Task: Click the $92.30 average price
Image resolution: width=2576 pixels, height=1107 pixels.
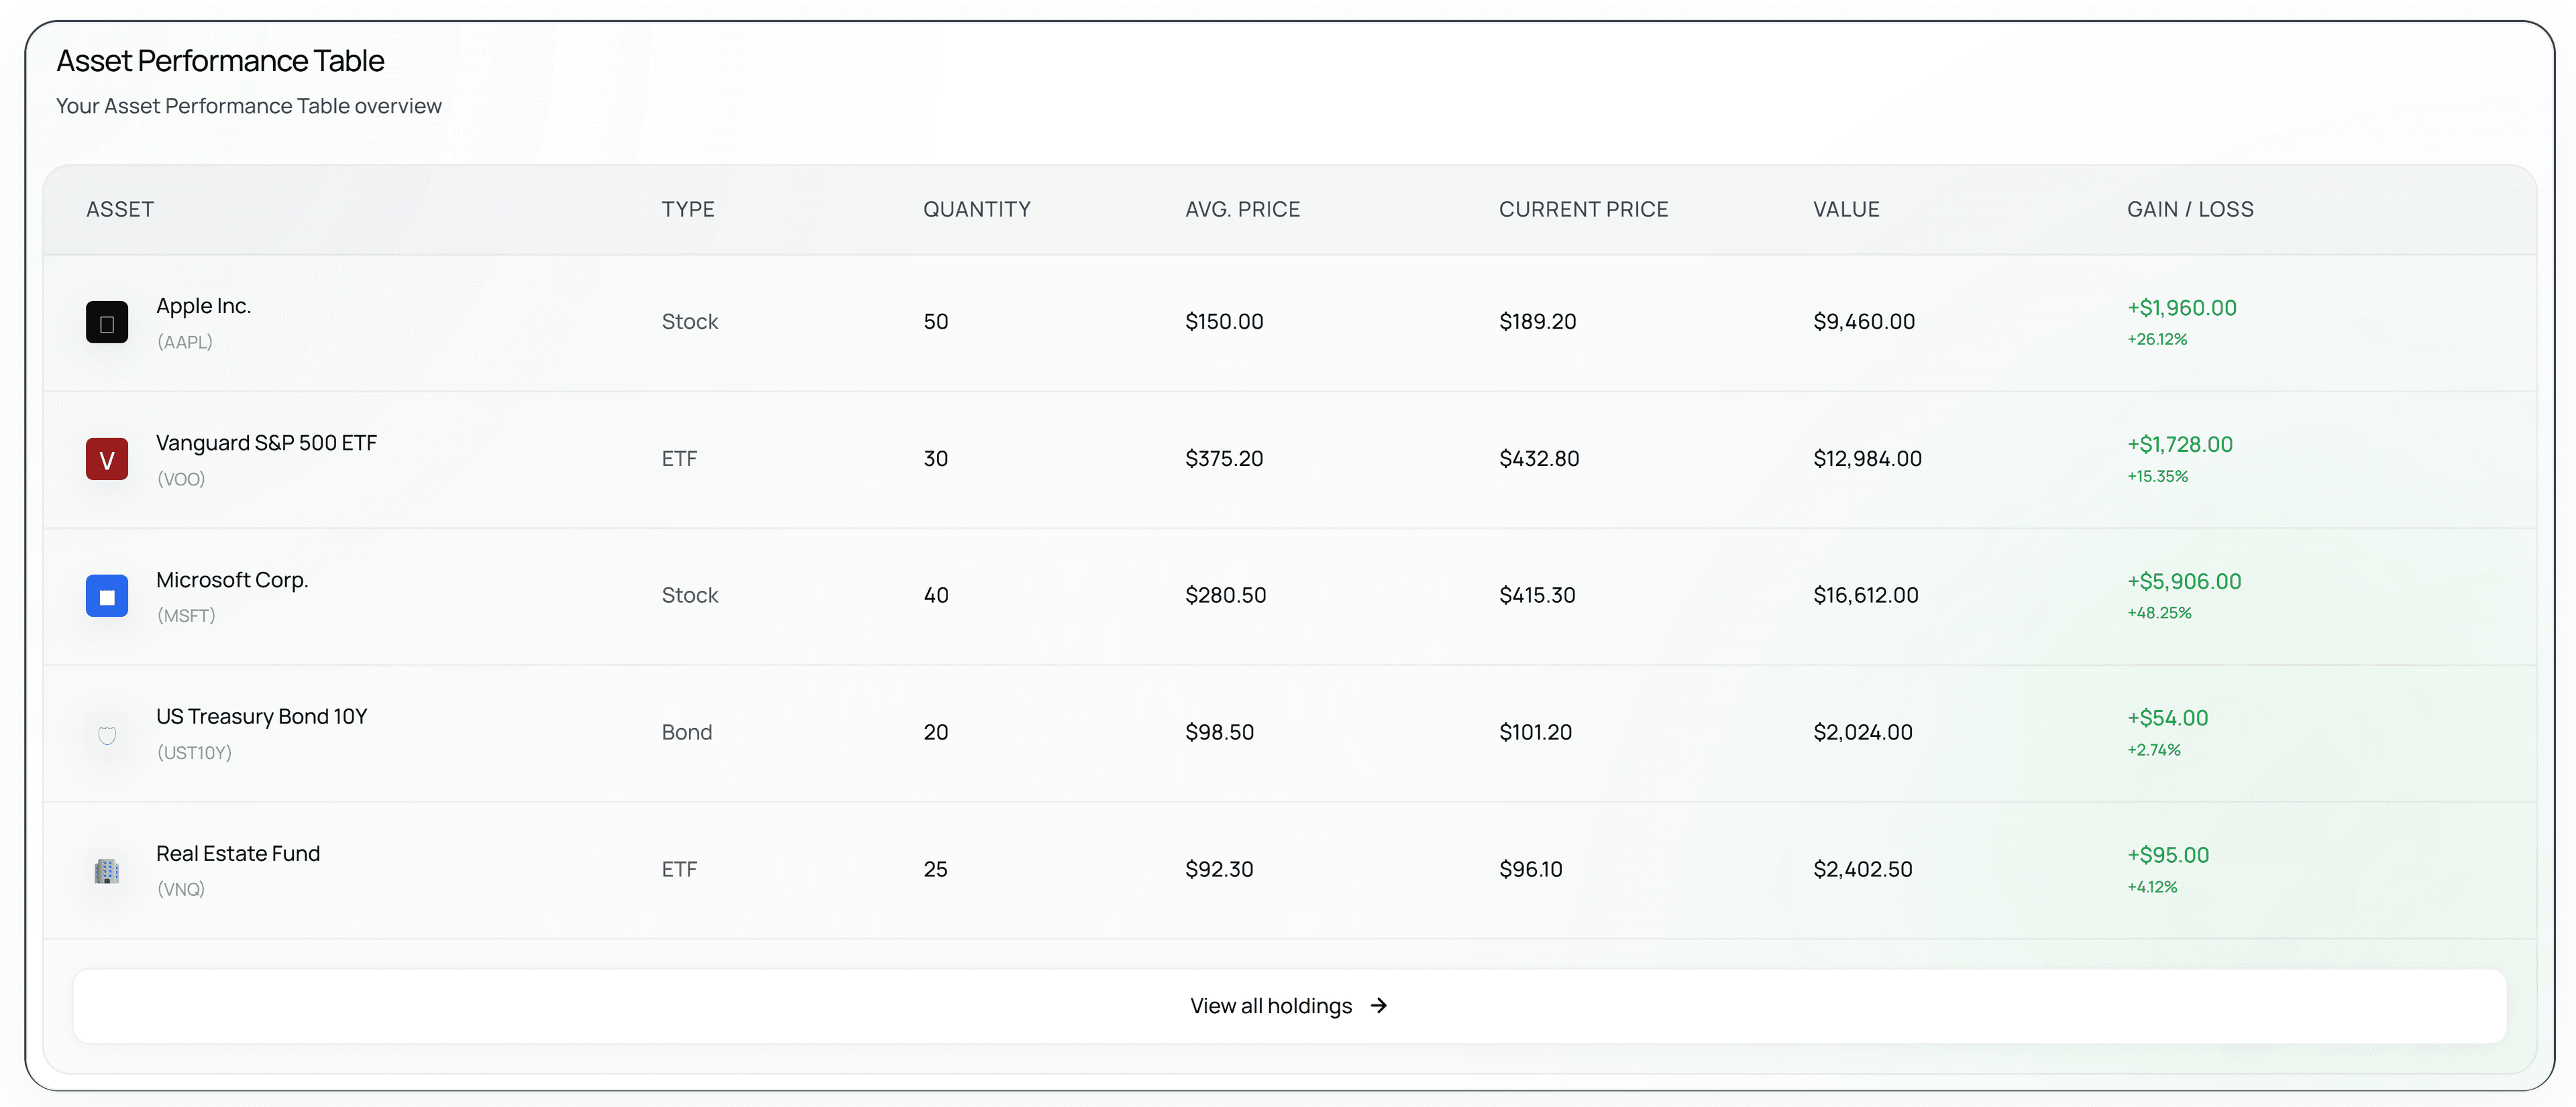Action: (1219, 869)
